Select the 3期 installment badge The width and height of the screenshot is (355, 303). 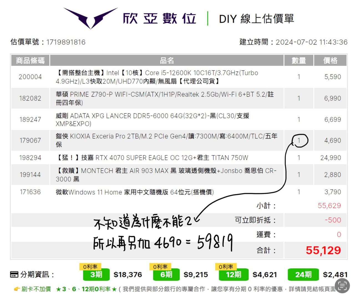(96, 274)
